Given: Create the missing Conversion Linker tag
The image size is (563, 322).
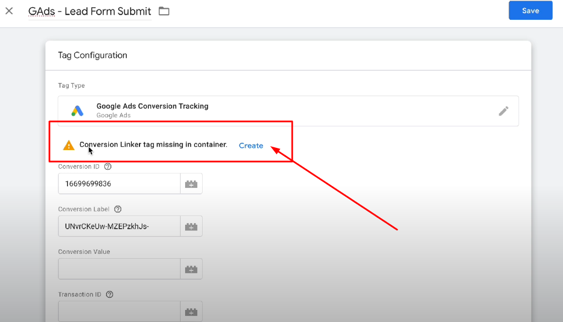Looking at the screenshot, I should point(251,146).
